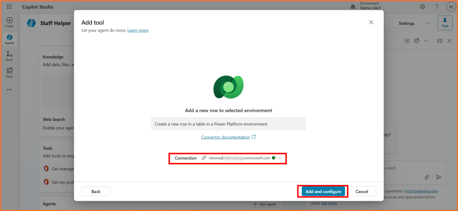Click the Cancel button
The image size is (458, 211).
[x=362, y=191]
